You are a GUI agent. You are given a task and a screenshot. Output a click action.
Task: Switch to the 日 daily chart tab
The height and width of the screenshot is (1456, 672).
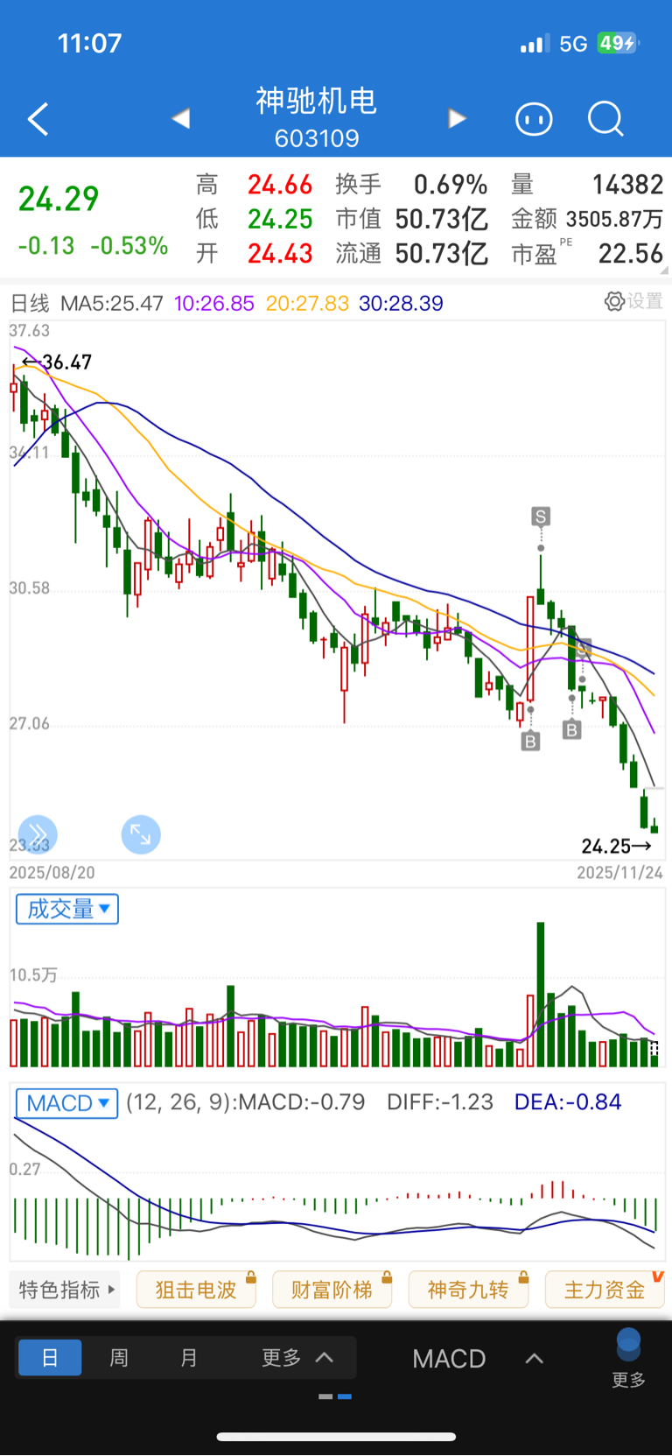tap(50, 1358)
